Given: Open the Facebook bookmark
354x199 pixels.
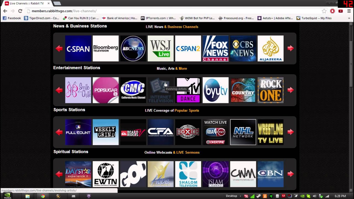Looking at the screenshot, I should point(12,18).
